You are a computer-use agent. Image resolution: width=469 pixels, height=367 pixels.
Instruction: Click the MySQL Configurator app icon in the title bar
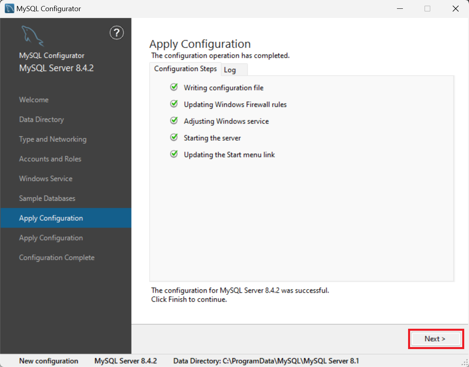[x=9, y=8]
